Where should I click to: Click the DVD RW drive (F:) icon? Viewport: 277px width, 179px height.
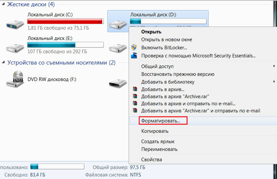click(15, 79)
